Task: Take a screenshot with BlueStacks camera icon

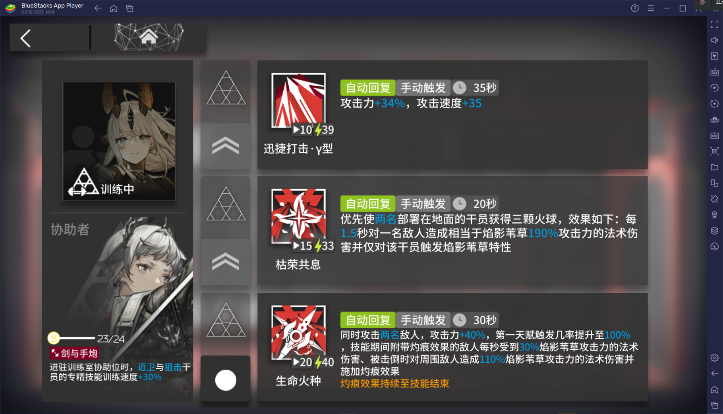Action: tap(714, 151)
